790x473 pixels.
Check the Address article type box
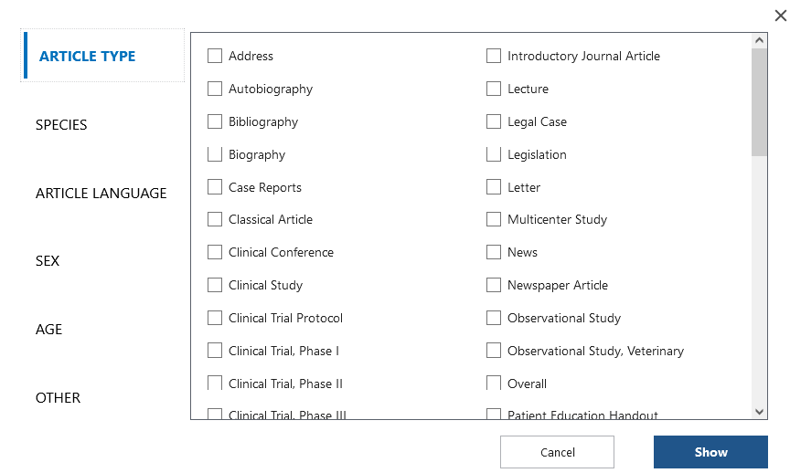coord(215,56)
